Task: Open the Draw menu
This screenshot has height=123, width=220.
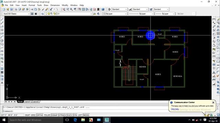Action: point(46,5)
